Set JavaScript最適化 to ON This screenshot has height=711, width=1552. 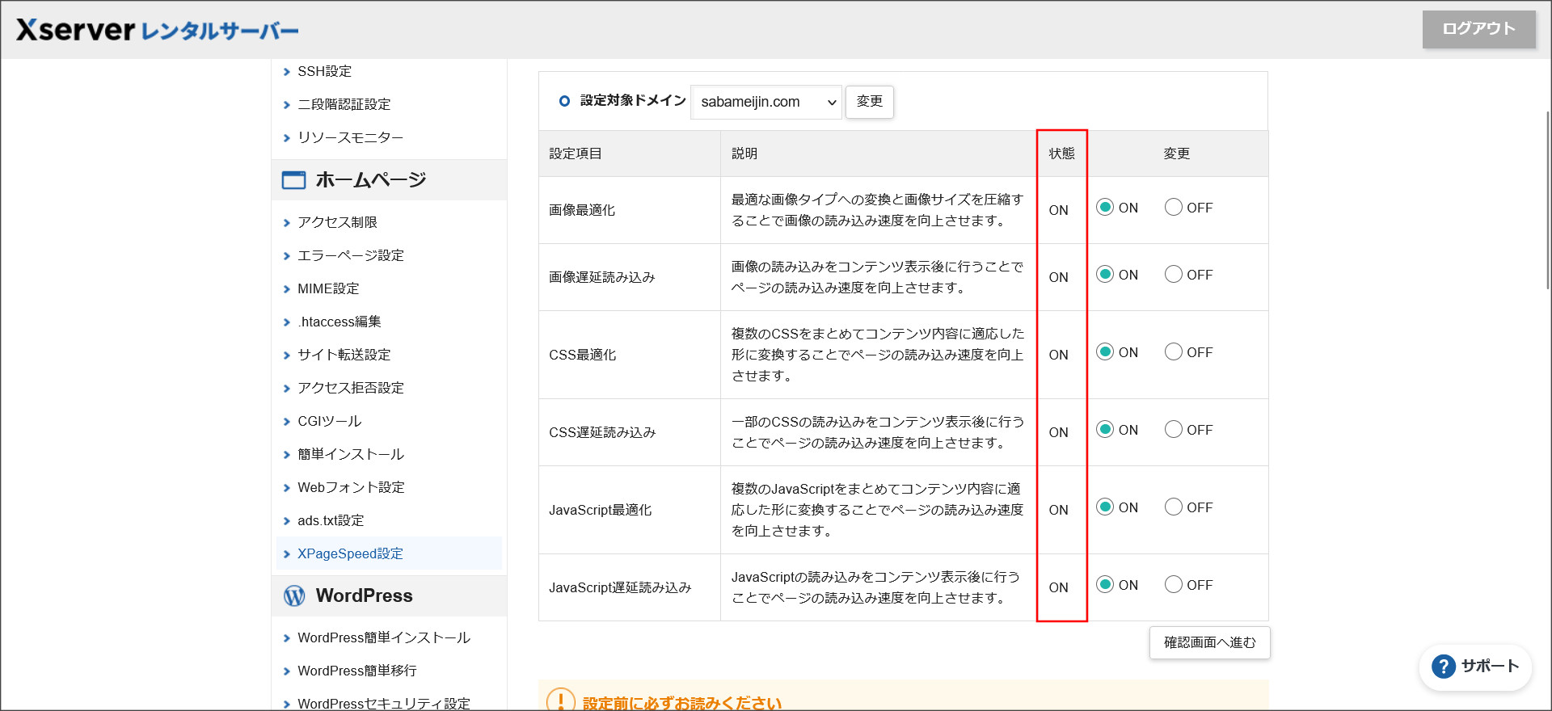(1105, 507)
